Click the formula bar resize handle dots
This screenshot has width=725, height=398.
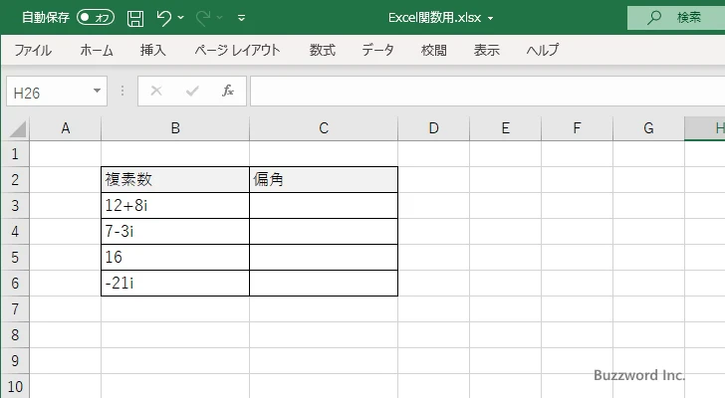(122, 91)
